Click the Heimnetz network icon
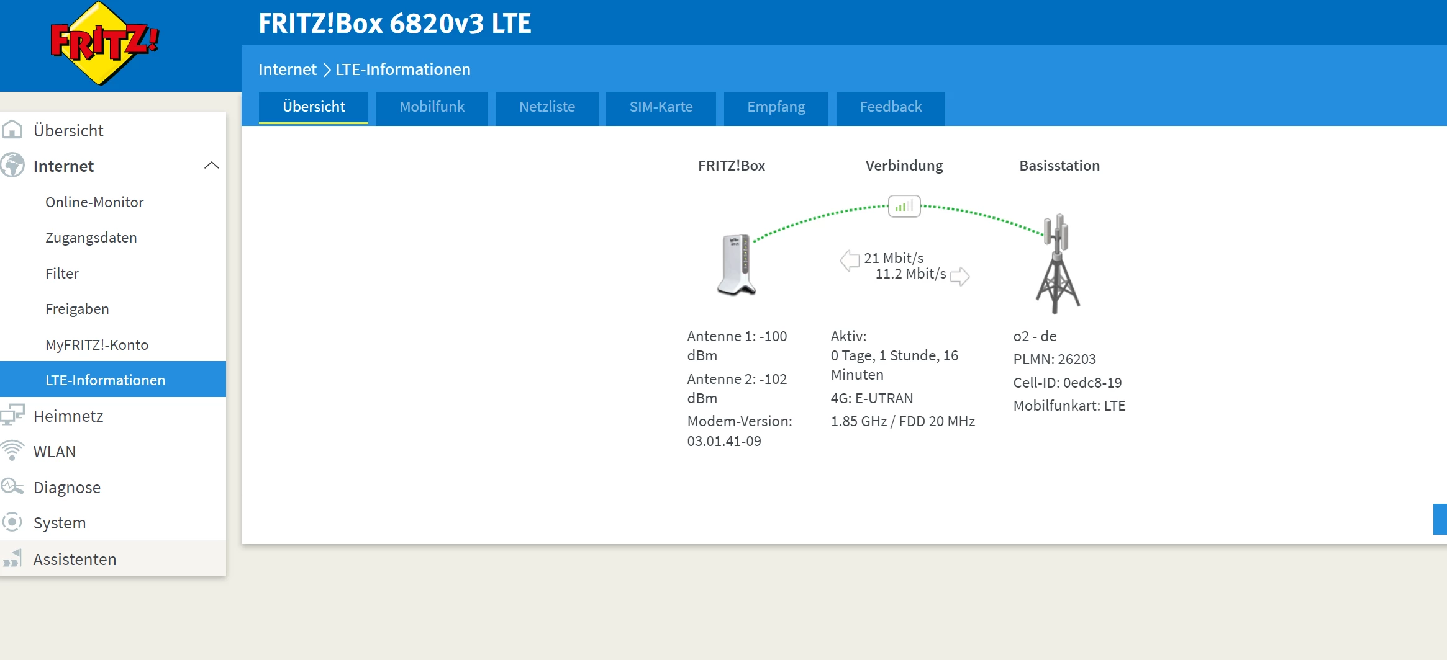 pos(12,415)
